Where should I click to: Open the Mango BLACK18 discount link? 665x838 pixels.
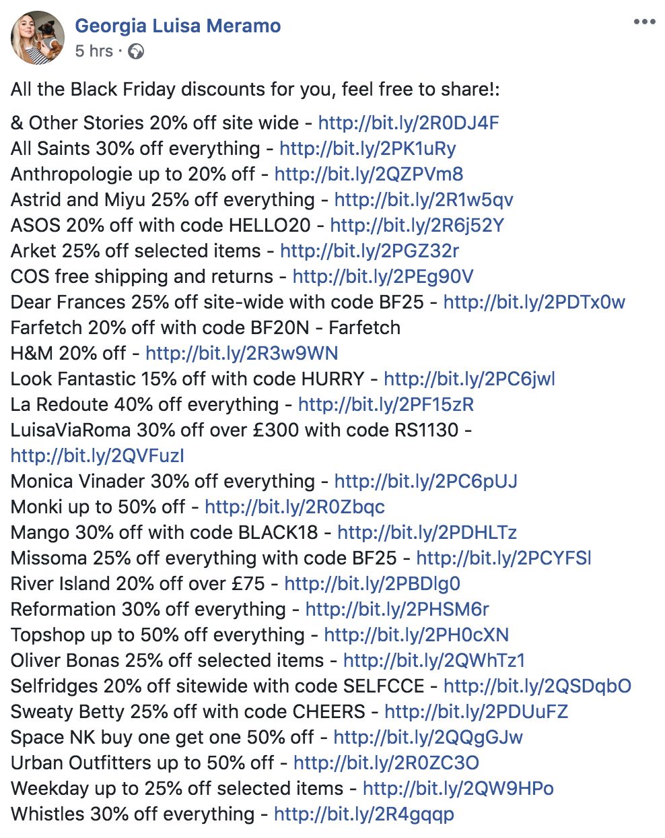coord(427,533)
